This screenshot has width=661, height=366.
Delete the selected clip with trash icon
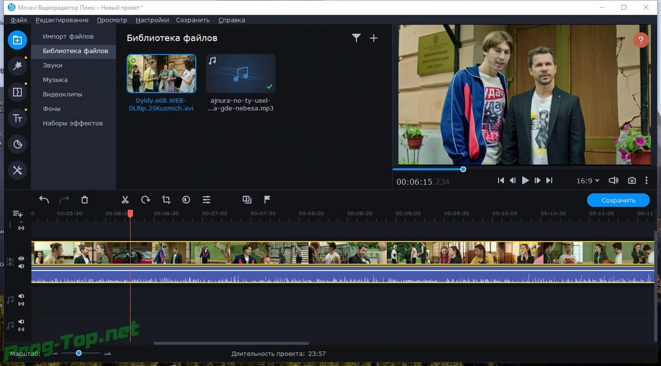point(84,199)
